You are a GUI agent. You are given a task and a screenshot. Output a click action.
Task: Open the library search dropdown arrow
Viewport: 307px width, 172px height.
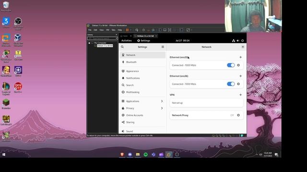coord(116,38)
